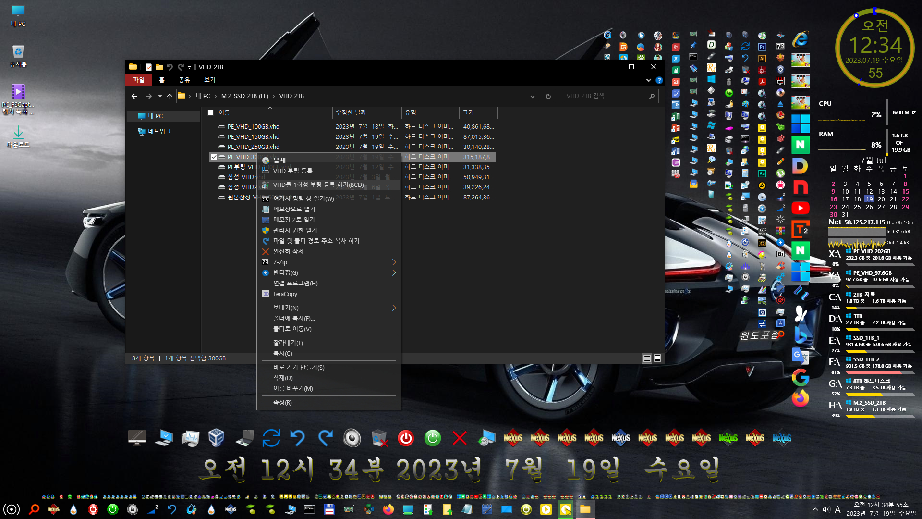Click the Properties icon in quick access toolbar
This screenshot has width=922, height=519.
pos(149,67)
